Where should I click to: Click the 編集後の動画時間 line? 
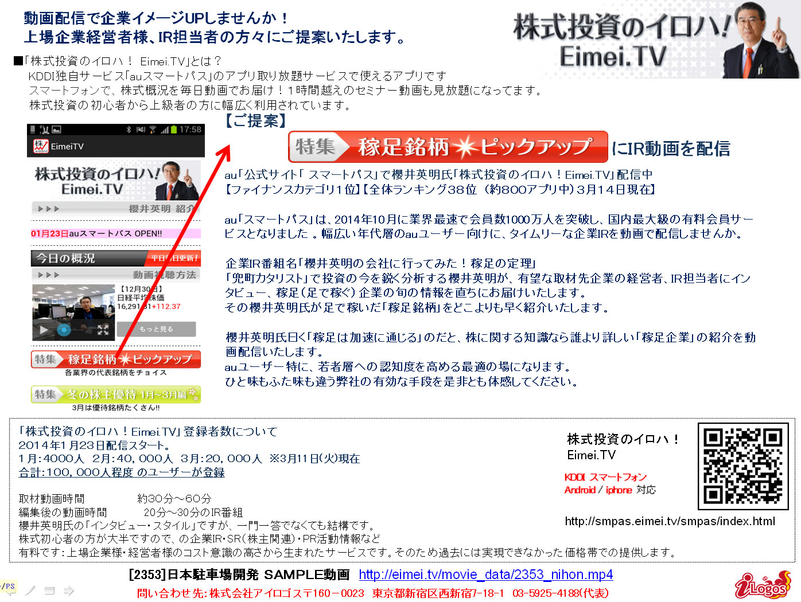tap(131, 513)
